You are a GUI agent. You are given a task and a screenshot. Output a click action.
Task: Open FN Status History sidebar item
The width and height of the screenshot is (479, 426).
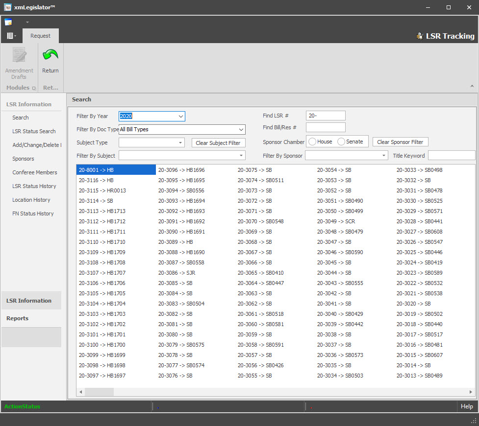[x=33, y=213]
